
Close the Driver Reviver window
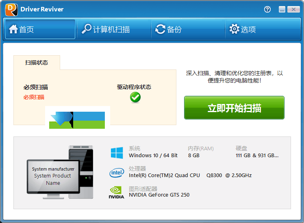point(293,9)
